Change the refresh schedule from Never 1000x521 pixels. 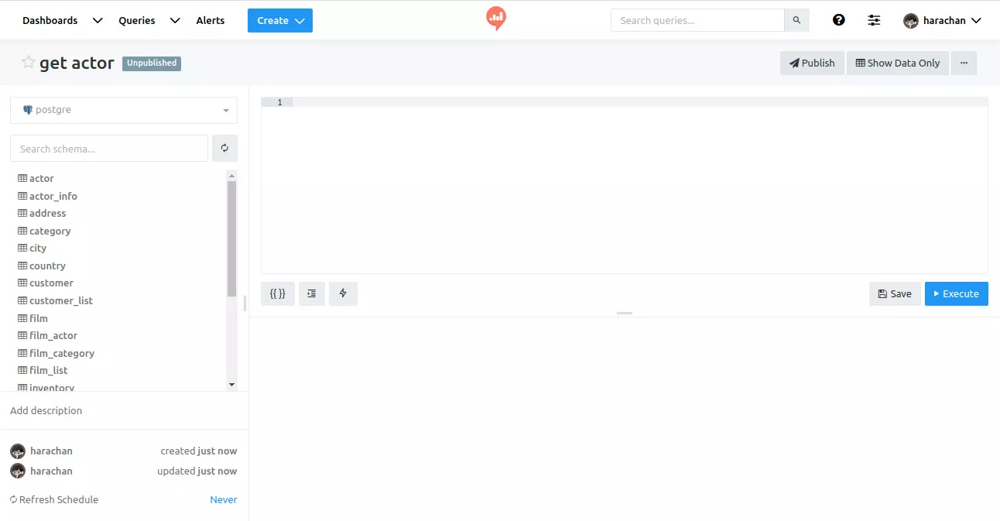coord(223,499)
